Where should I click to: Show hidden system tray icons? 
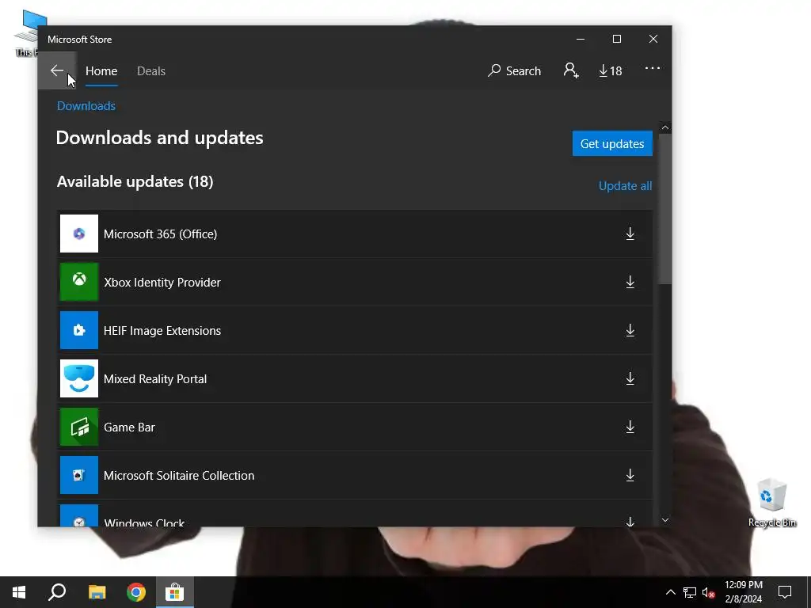pos(670,592)
